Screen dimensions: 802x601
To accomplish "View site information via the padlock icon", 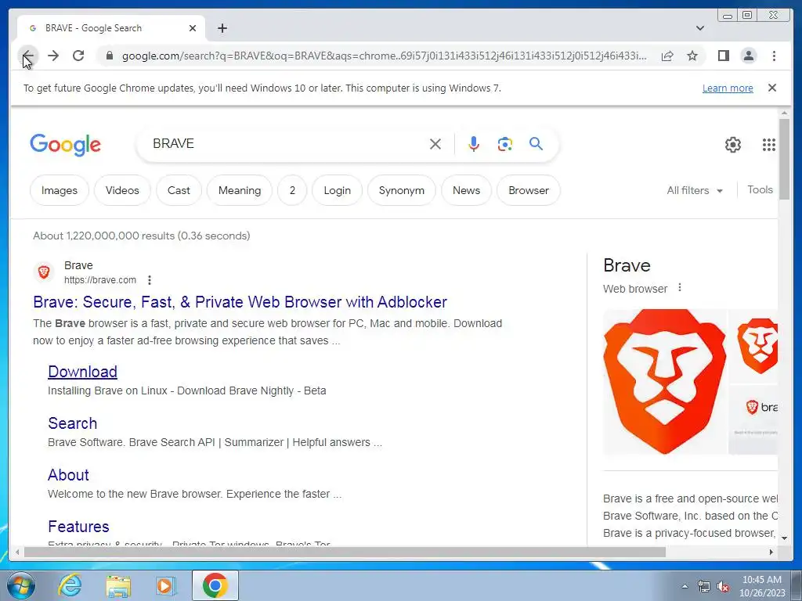I will coord(109,56).
